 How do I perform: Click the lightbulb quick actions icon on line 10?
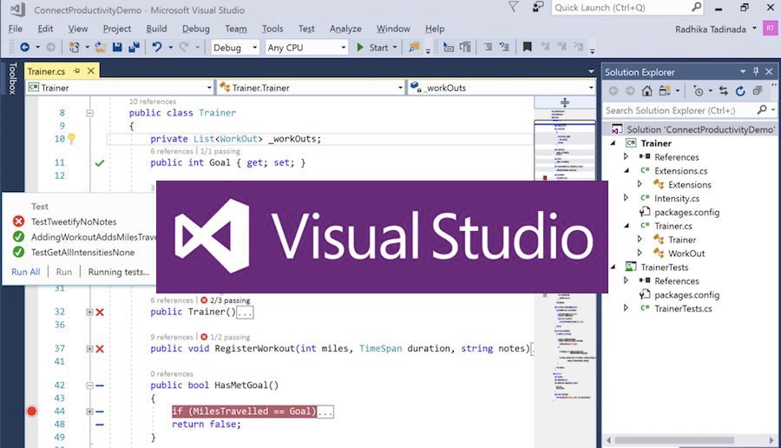(72, 138)
